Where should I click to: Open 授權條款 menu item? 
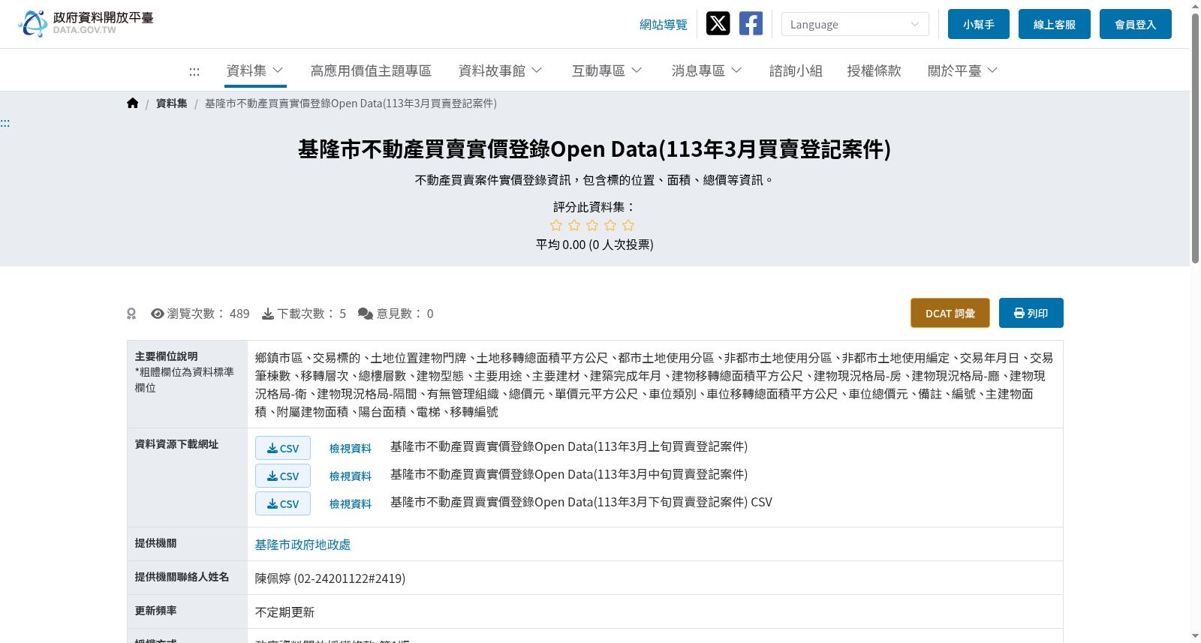(874, 71)
